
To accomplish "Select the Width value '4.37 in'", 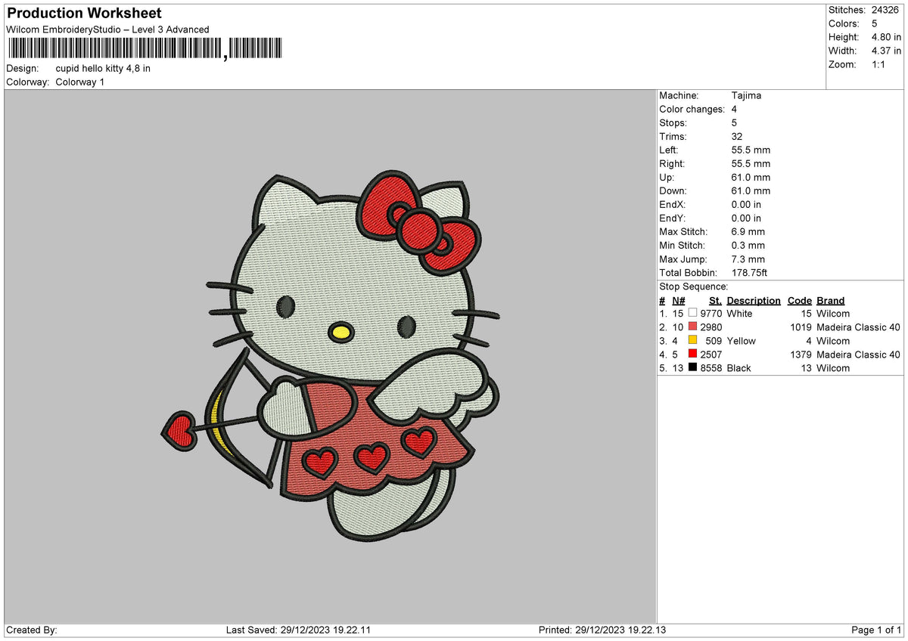I will tap(886, 51).
